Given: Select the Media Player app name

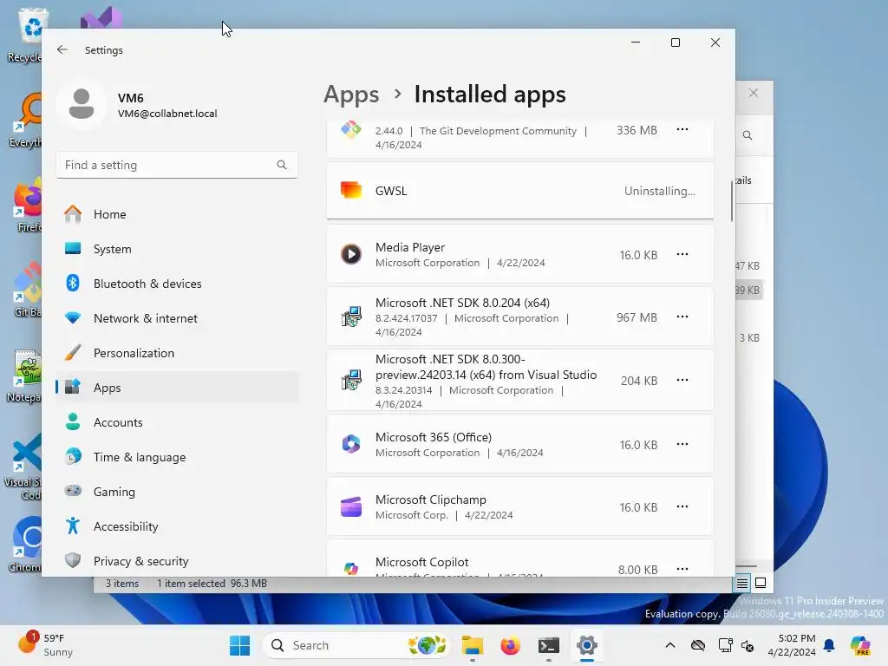Looking at the screenshot, I should (410, 247).
